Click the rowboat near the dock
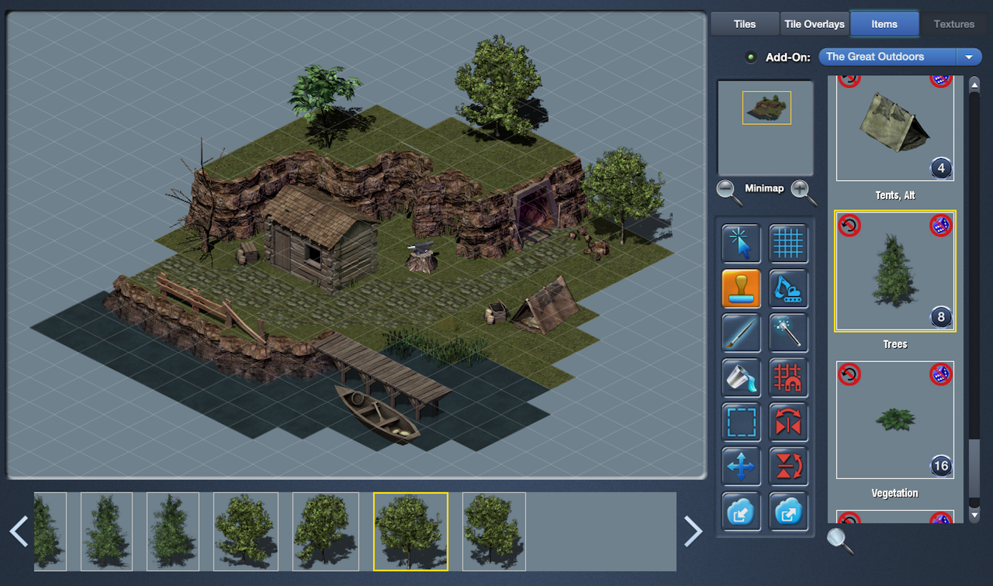Image resolution: width=993 pixels, height=586 pixels. [x=378, y=413]
